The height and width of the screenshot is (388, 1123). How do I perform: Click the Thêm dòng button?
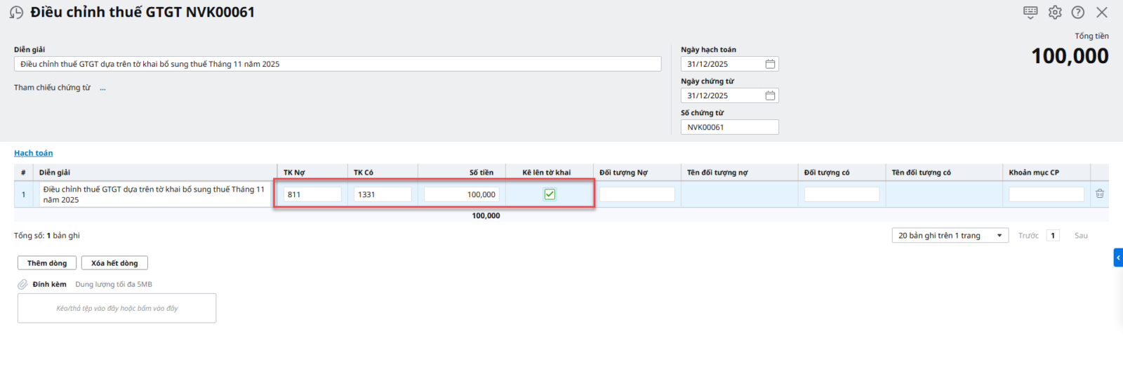pos(47,263)
